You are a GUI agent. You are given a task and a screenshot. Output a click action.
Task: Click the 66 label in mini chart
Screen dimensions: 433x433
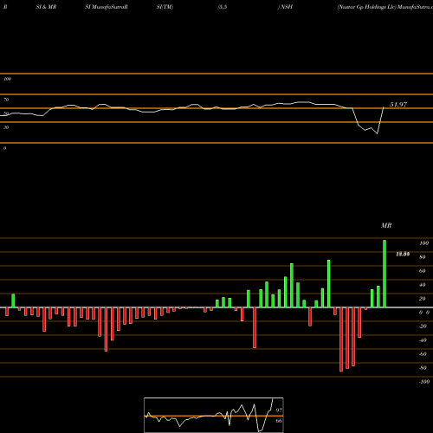(x=279, y=421)
